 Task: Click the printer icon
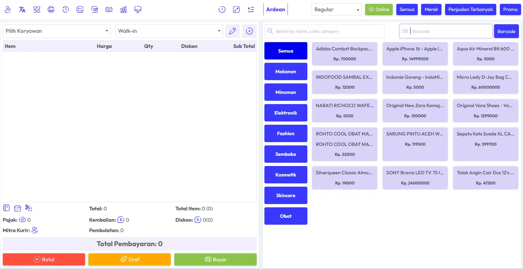(51, 10)
